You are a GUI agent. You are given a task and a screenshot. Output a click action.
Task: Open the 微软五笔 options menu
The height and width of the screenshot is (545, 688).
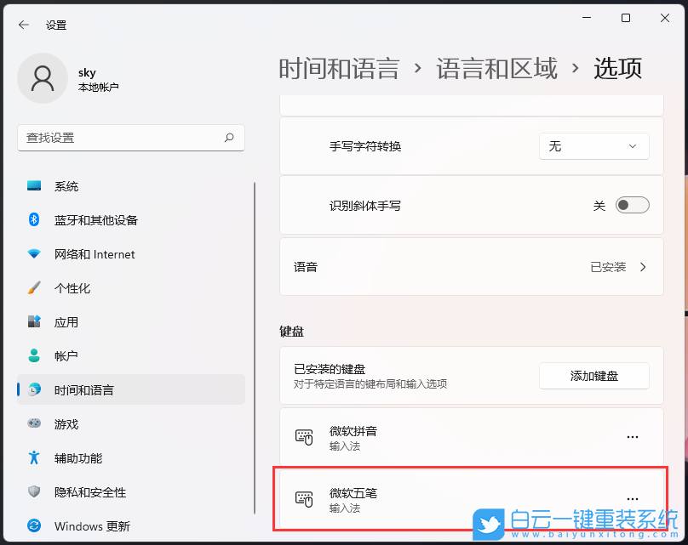tap(633, 497)
